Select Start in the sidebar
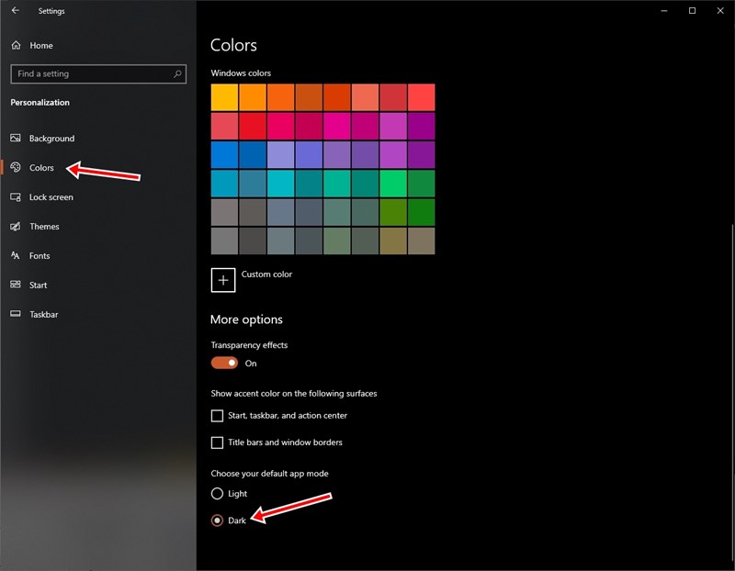Viewport: 735px width, 571px height. click(x=38, y=285)
